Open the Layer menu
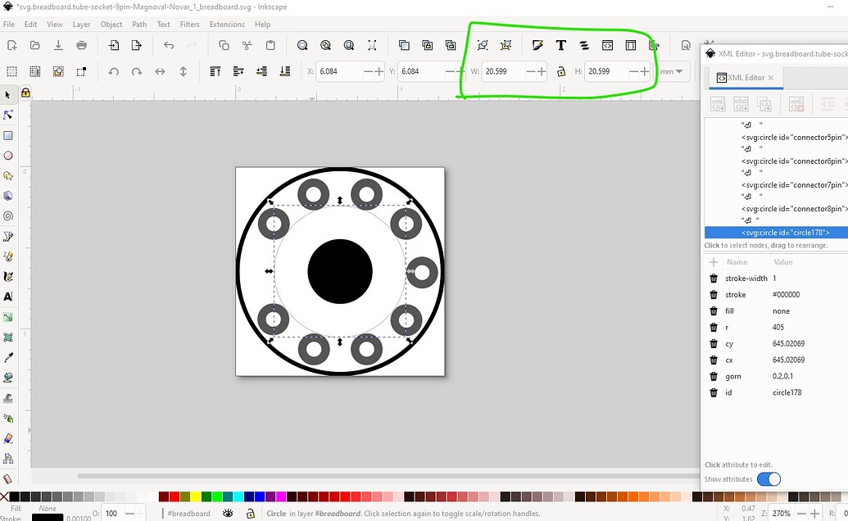The height and width of the screenshot is (521, 848). tap(82, 25)
